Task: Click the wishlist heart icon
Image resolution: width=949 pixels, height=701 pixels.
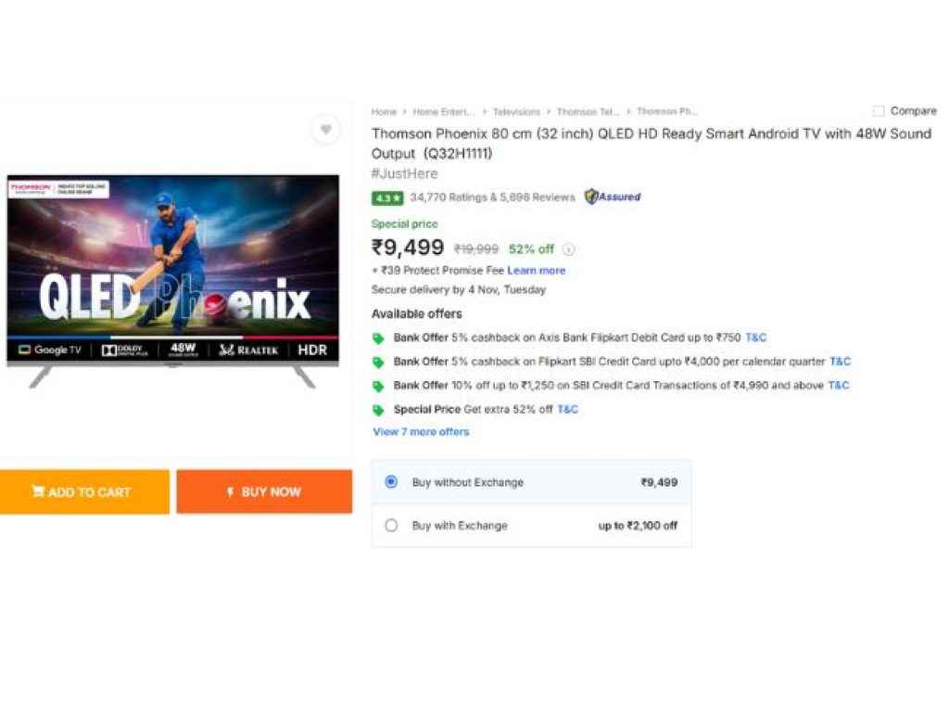Action: (x=325, y=130)
